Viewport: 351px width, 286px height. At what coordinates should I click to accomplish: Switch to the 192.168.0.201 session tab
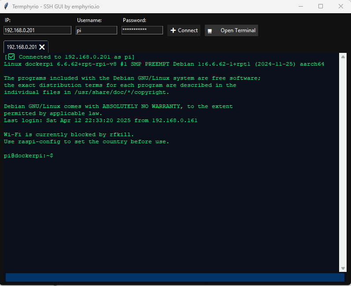pos(22,47)
